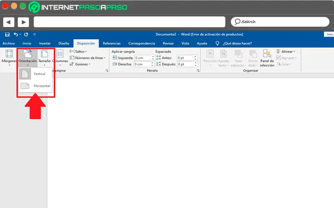Increase the Antes spacing with up arrow
334x208 pixels.
(195, 57)
